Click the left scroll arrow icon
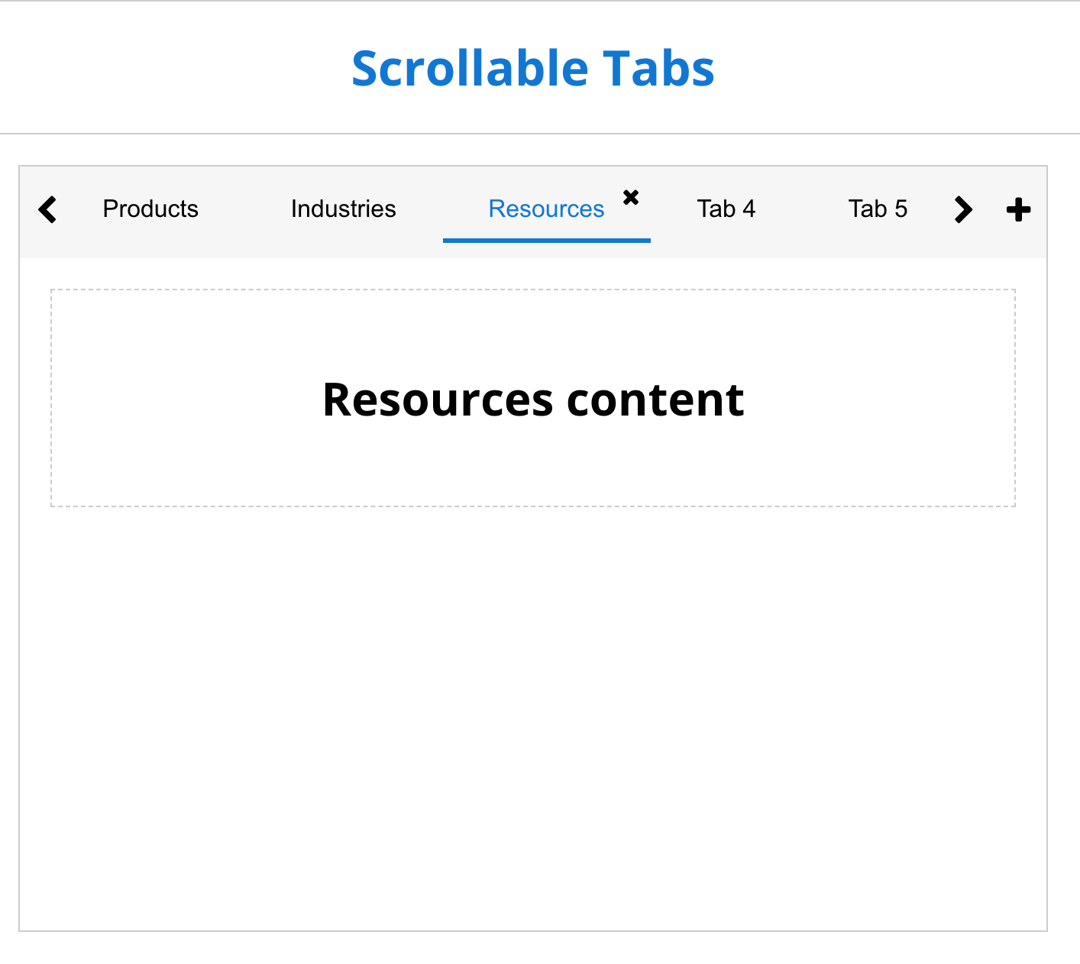Viewport: 1080px width, 964px height. pos(47,209)
